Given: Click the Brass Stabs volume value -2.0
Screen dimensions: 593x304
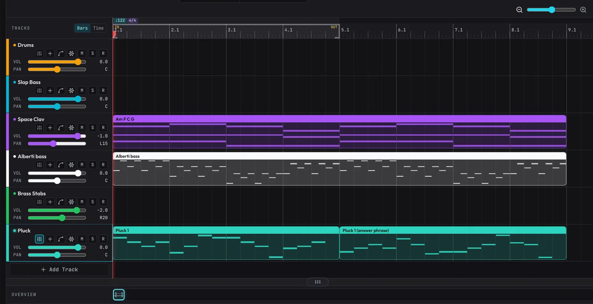Looking at the screenshot, I should pos(103,210).
